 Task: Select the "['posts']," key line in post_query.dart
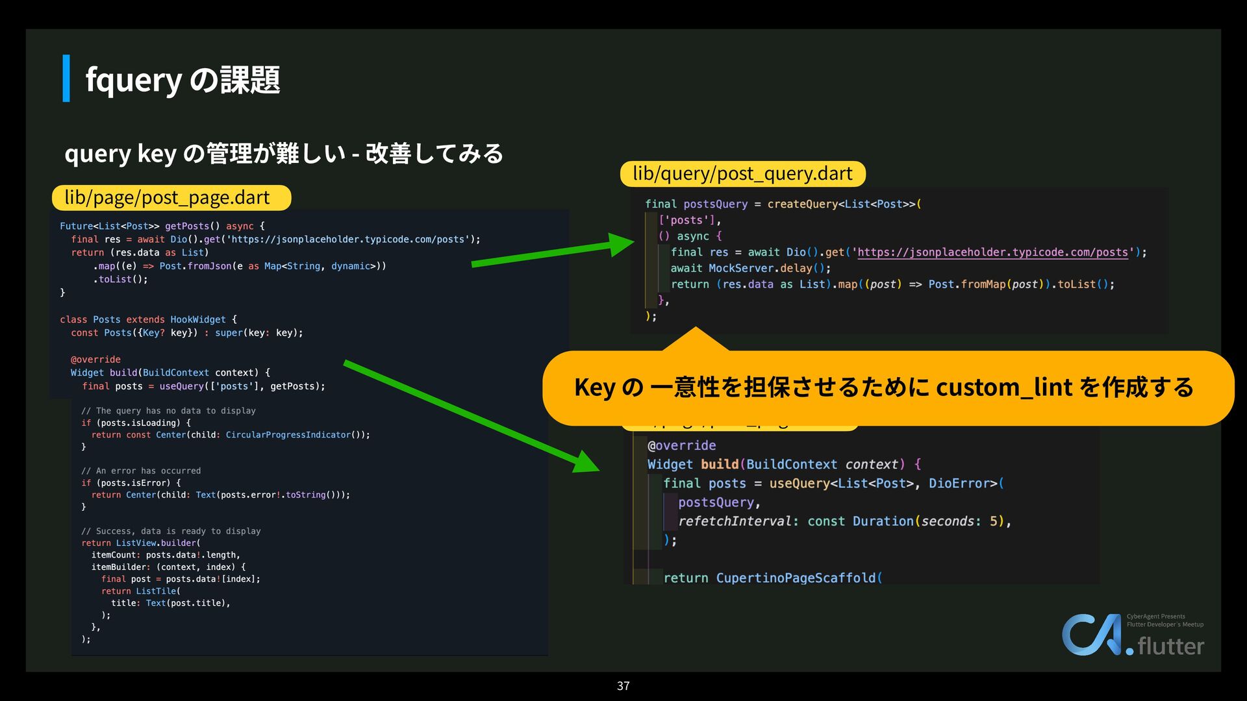690,220
